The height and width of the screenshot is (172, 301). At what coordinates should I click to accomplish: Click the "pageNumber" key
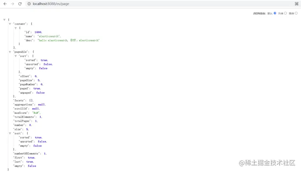(27, 84)
